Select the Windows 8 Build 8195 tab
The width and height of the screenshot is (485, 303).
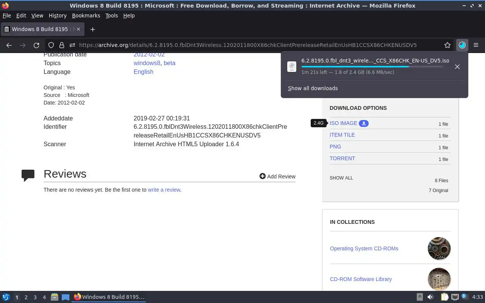[x=43, y=29]
